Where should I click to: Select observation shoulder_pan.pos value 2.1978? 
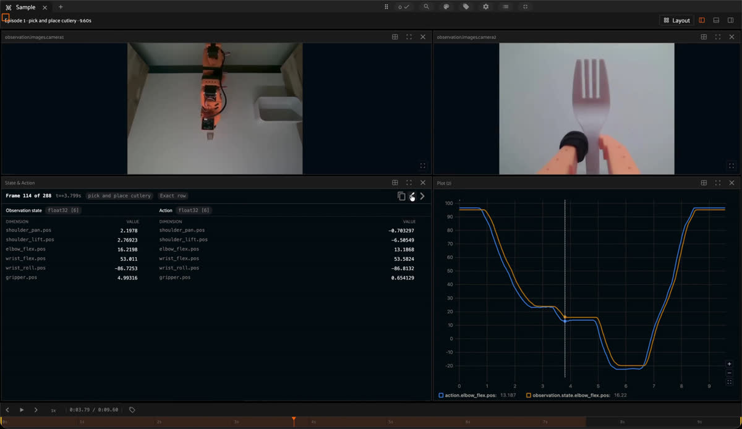coord(129,231)
